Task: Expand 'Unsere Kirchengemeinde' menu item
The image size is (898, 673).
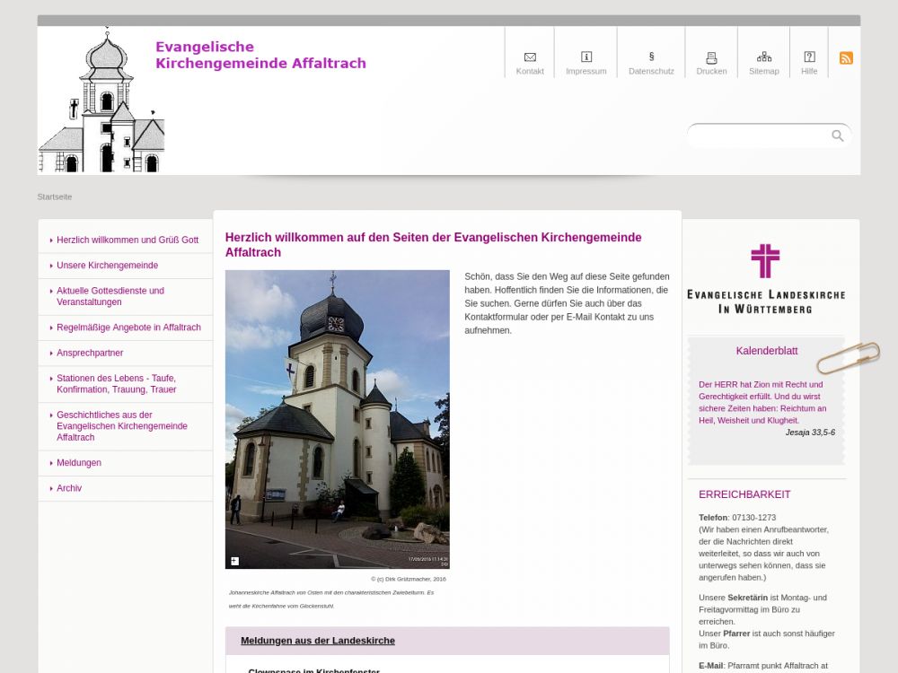Action: pos(107,266)
